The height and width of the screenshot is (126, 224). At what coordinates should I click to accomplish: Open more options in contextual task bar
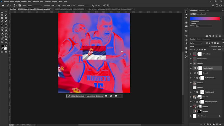[121, 96]
